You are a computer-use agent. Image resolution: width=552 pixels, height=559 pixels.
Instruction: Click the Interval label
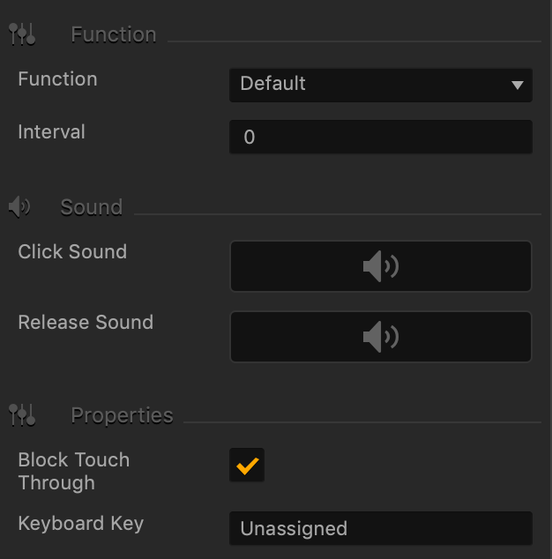click(52, 131)
